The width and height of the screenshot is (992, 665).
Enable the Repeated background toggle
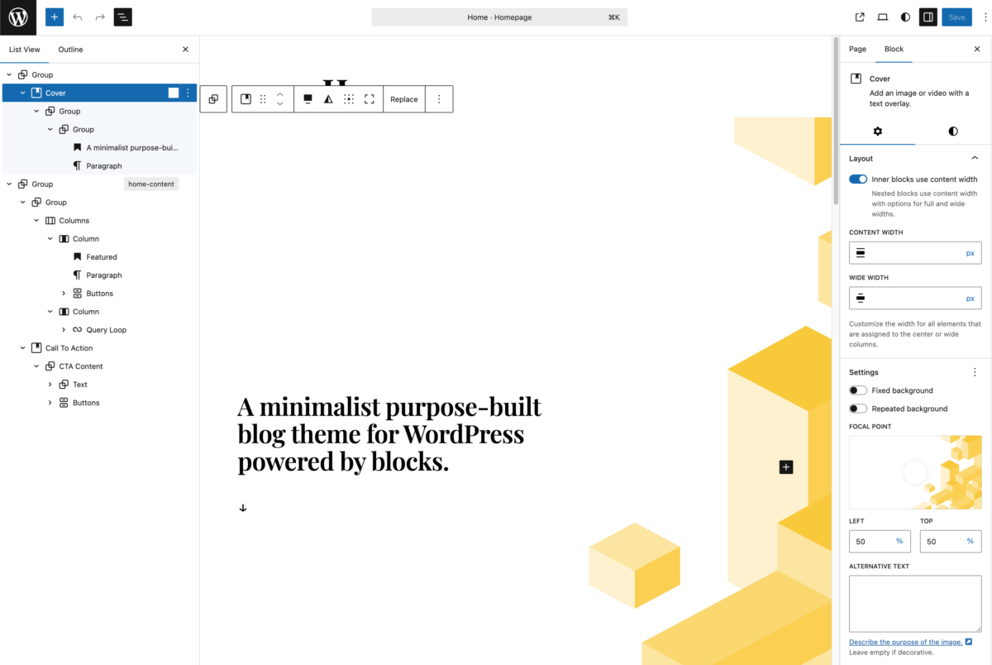tap(858, 409)
